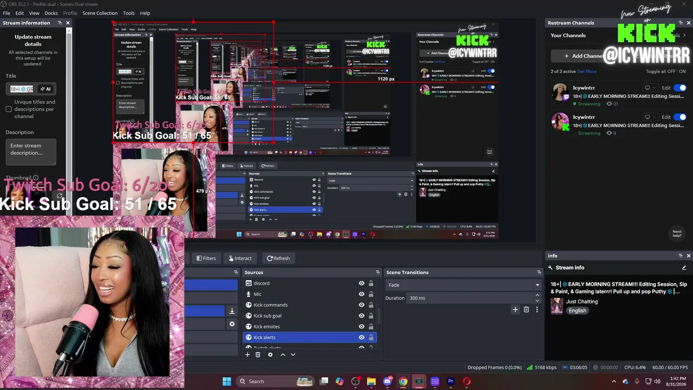Enable unique titles and descriptions per channel
This screenshot has width=693, height=390.
click(9, 109)
